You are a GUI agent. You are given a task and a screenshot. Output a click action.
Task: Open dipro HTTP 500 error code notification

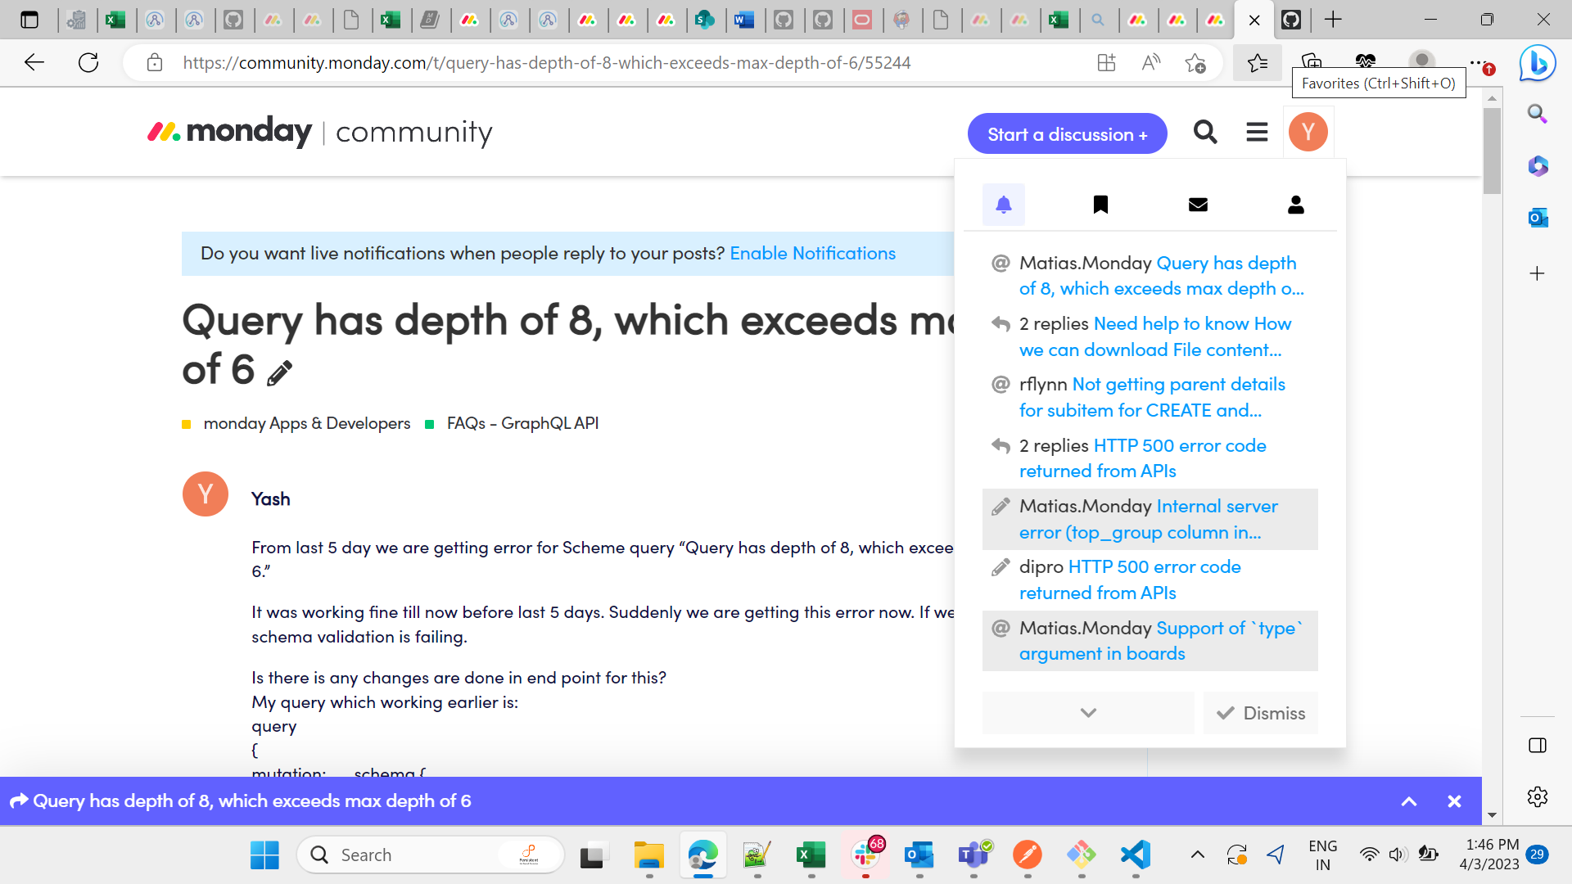pyautogui.click(x=1150, y=580)
